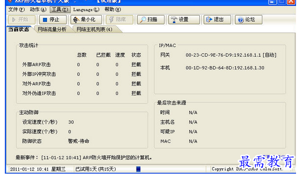Select the 外部ARP攻击 row label
The width and height of the screenshot is (298, 177).
(x=36, y=65)
